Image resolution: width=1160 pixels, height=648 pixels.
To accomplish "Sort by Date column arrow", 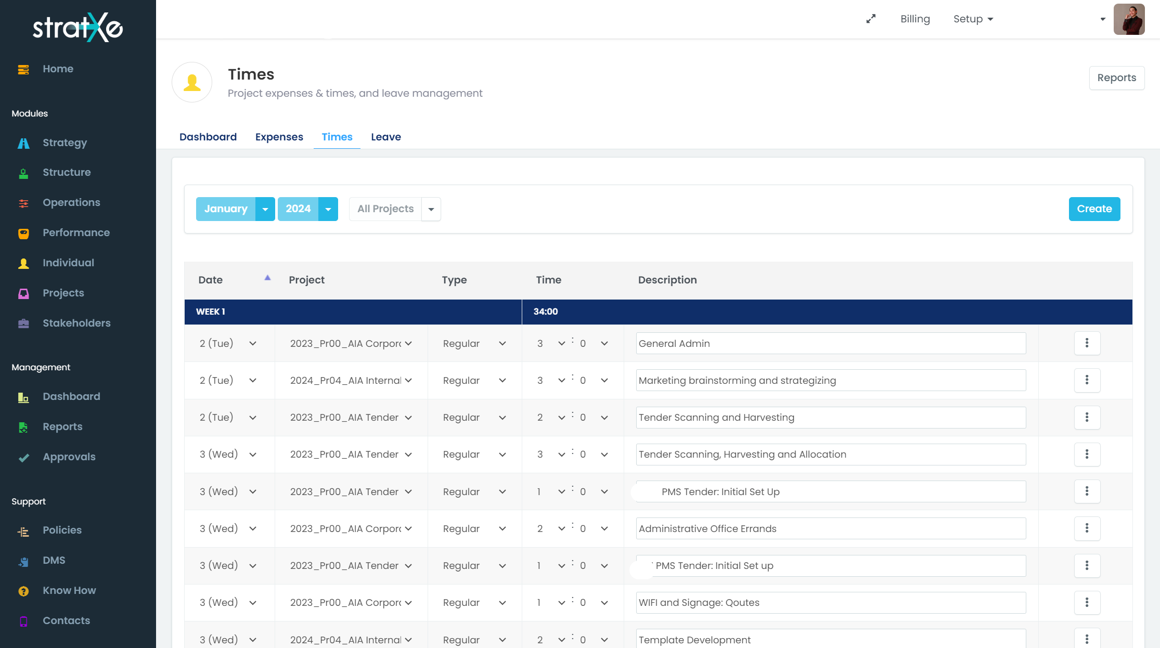I will click(267, 278).
